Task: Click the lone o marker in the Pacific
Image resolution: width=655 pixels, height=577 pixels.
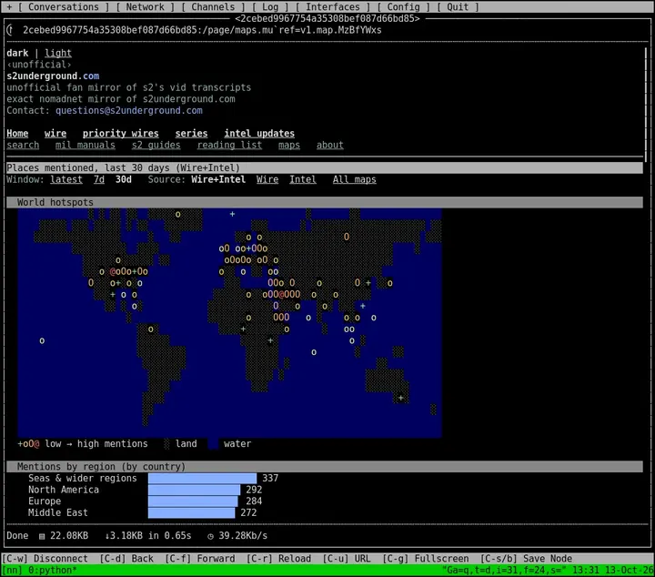Action: point(42,341)
